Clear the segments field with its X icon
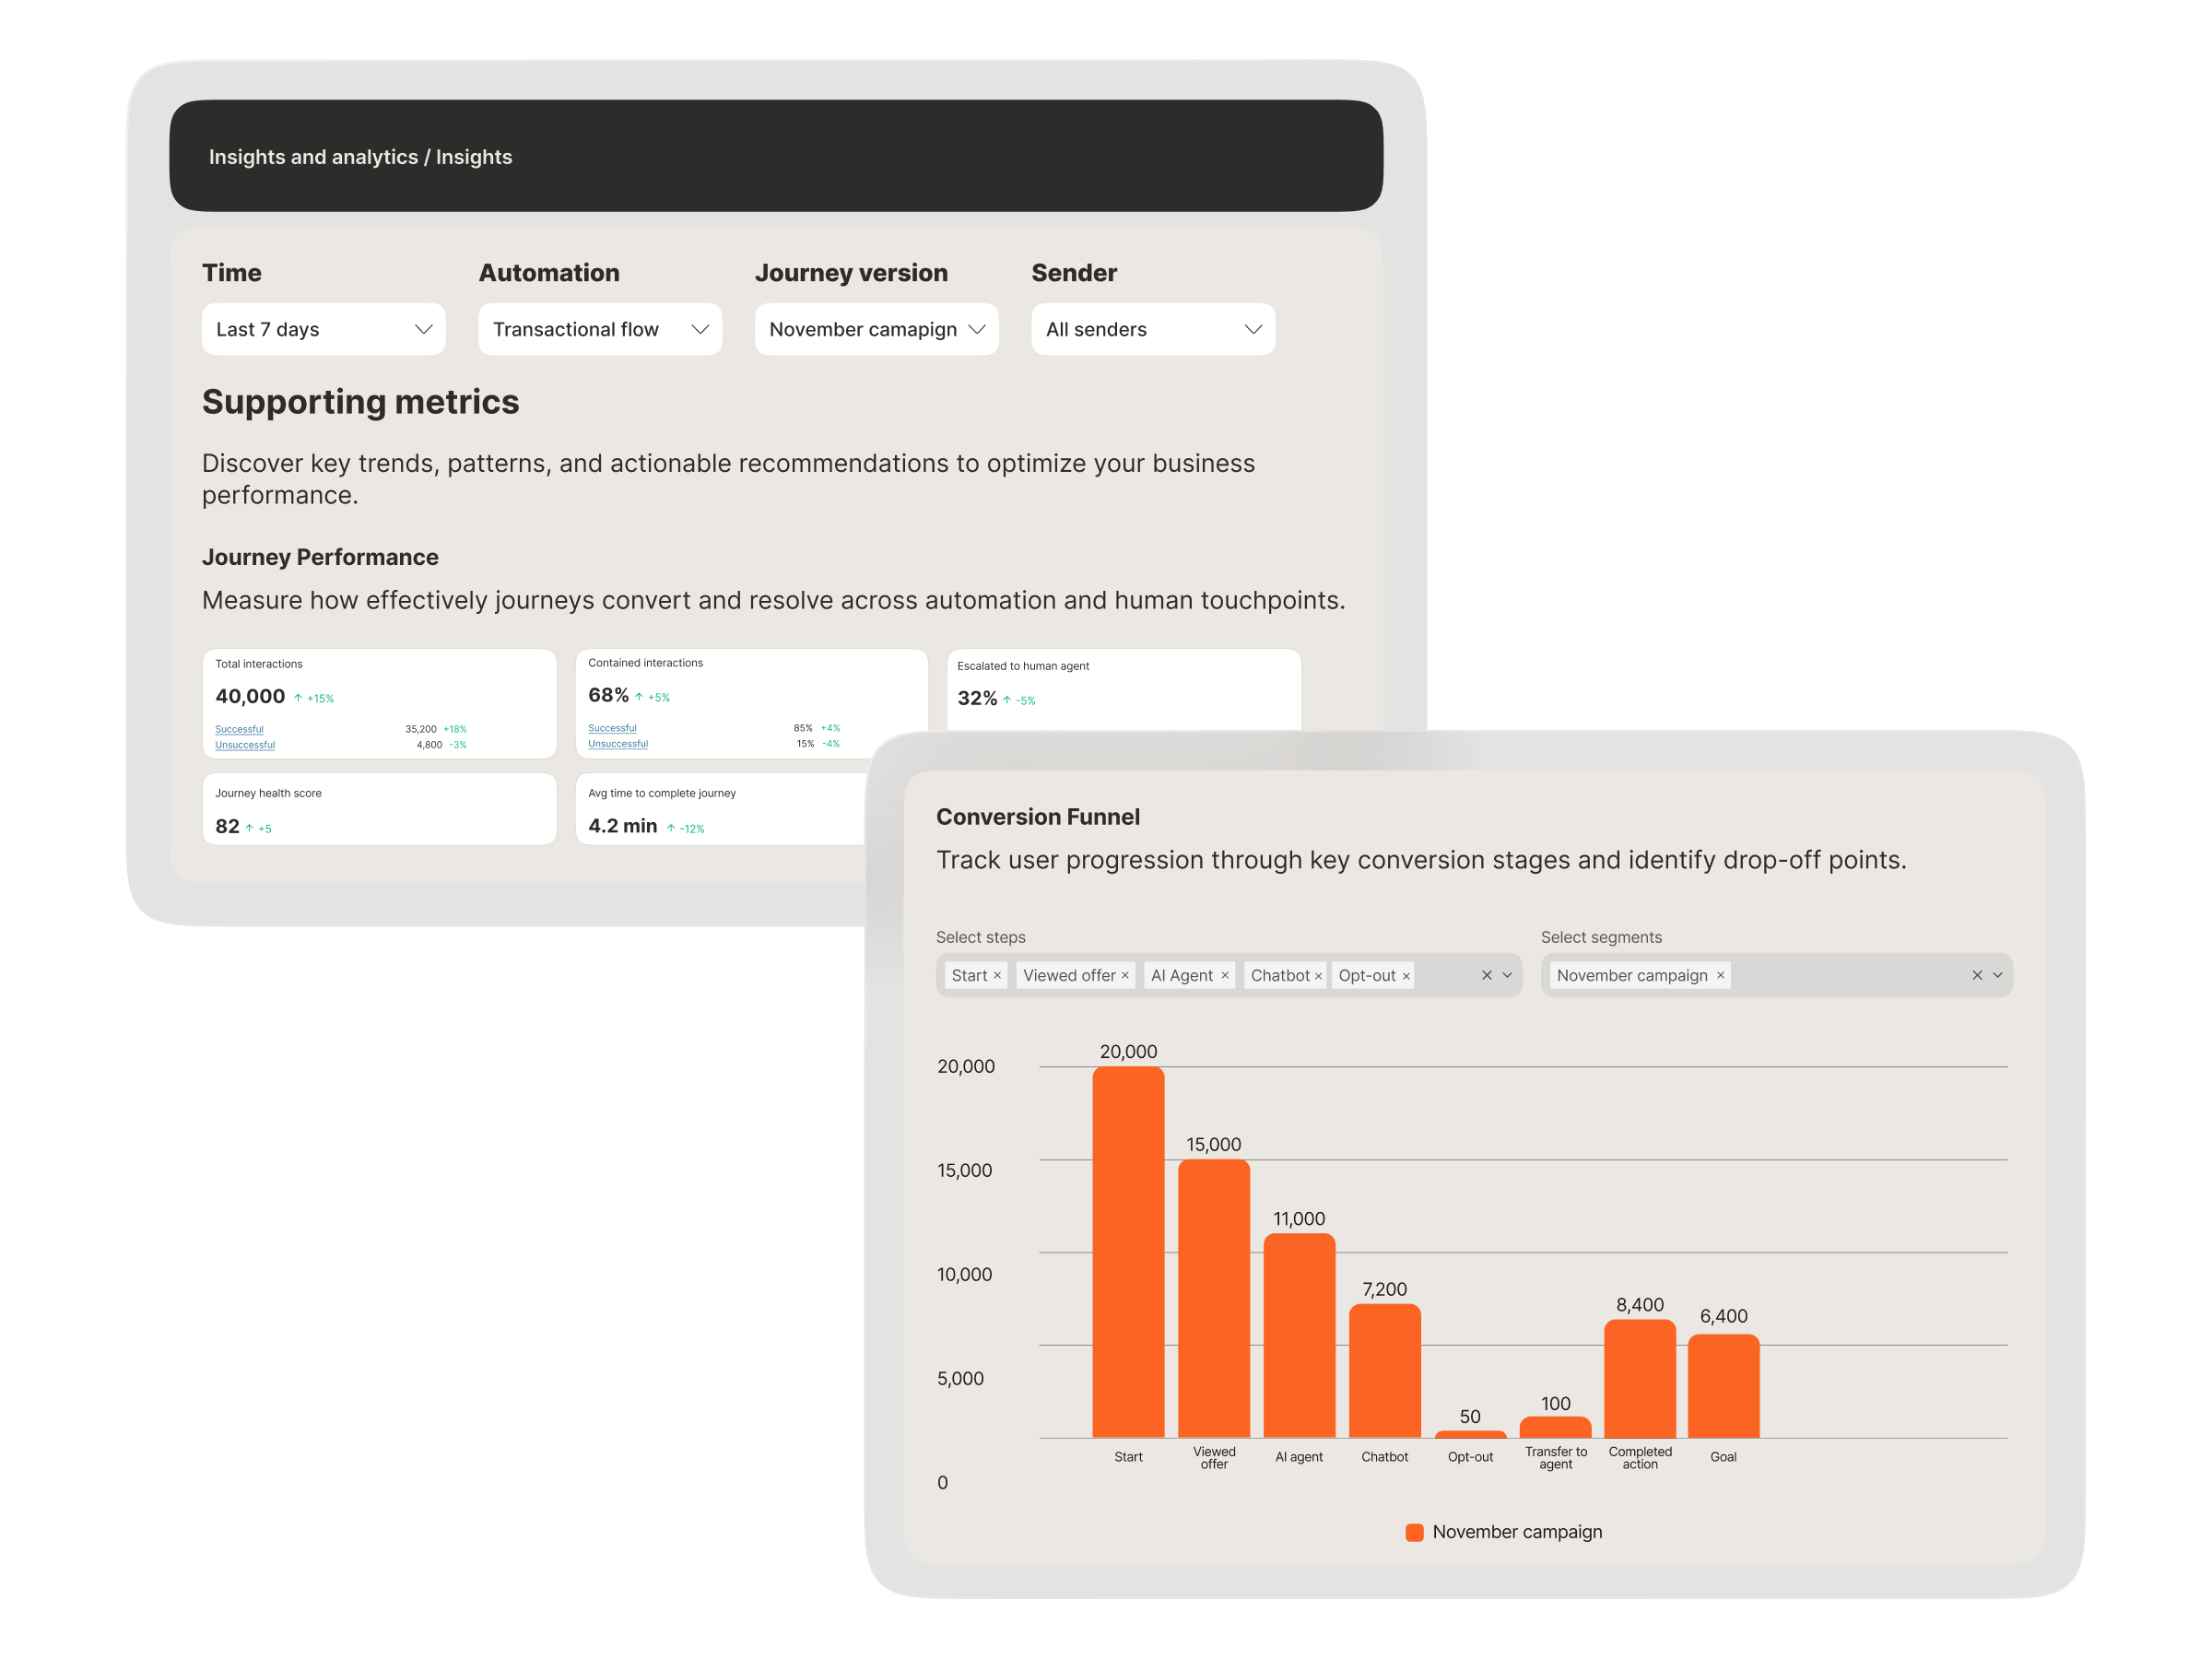Image resolution: width=2212 pixels, height=1659 pixels. point(1977,975)
